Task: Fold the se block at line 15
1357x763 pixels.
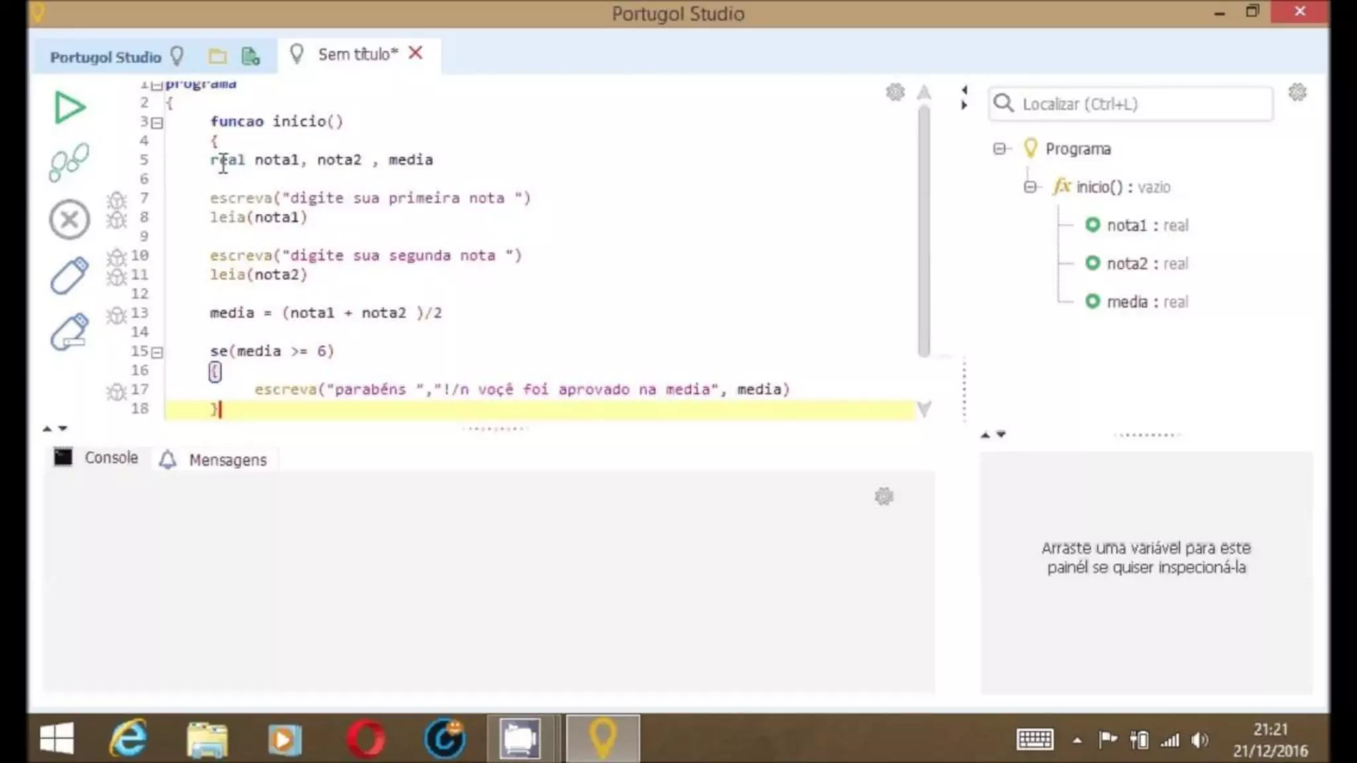Action: coord(157,352)
